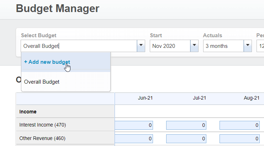Click the 'Aug-21' column header
Screen dimensions: 264x146
point(252,98)
